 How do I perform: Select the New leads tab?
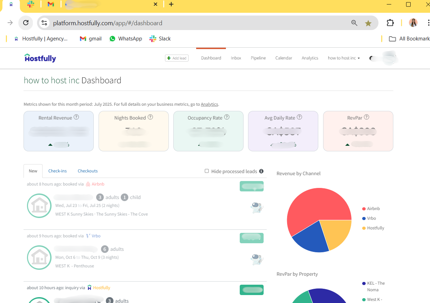click(33, 171)
